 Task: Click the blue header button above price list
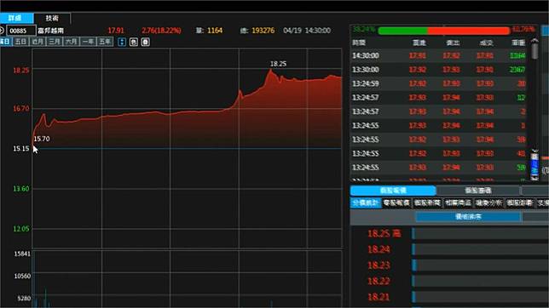(x=468, y=217)
